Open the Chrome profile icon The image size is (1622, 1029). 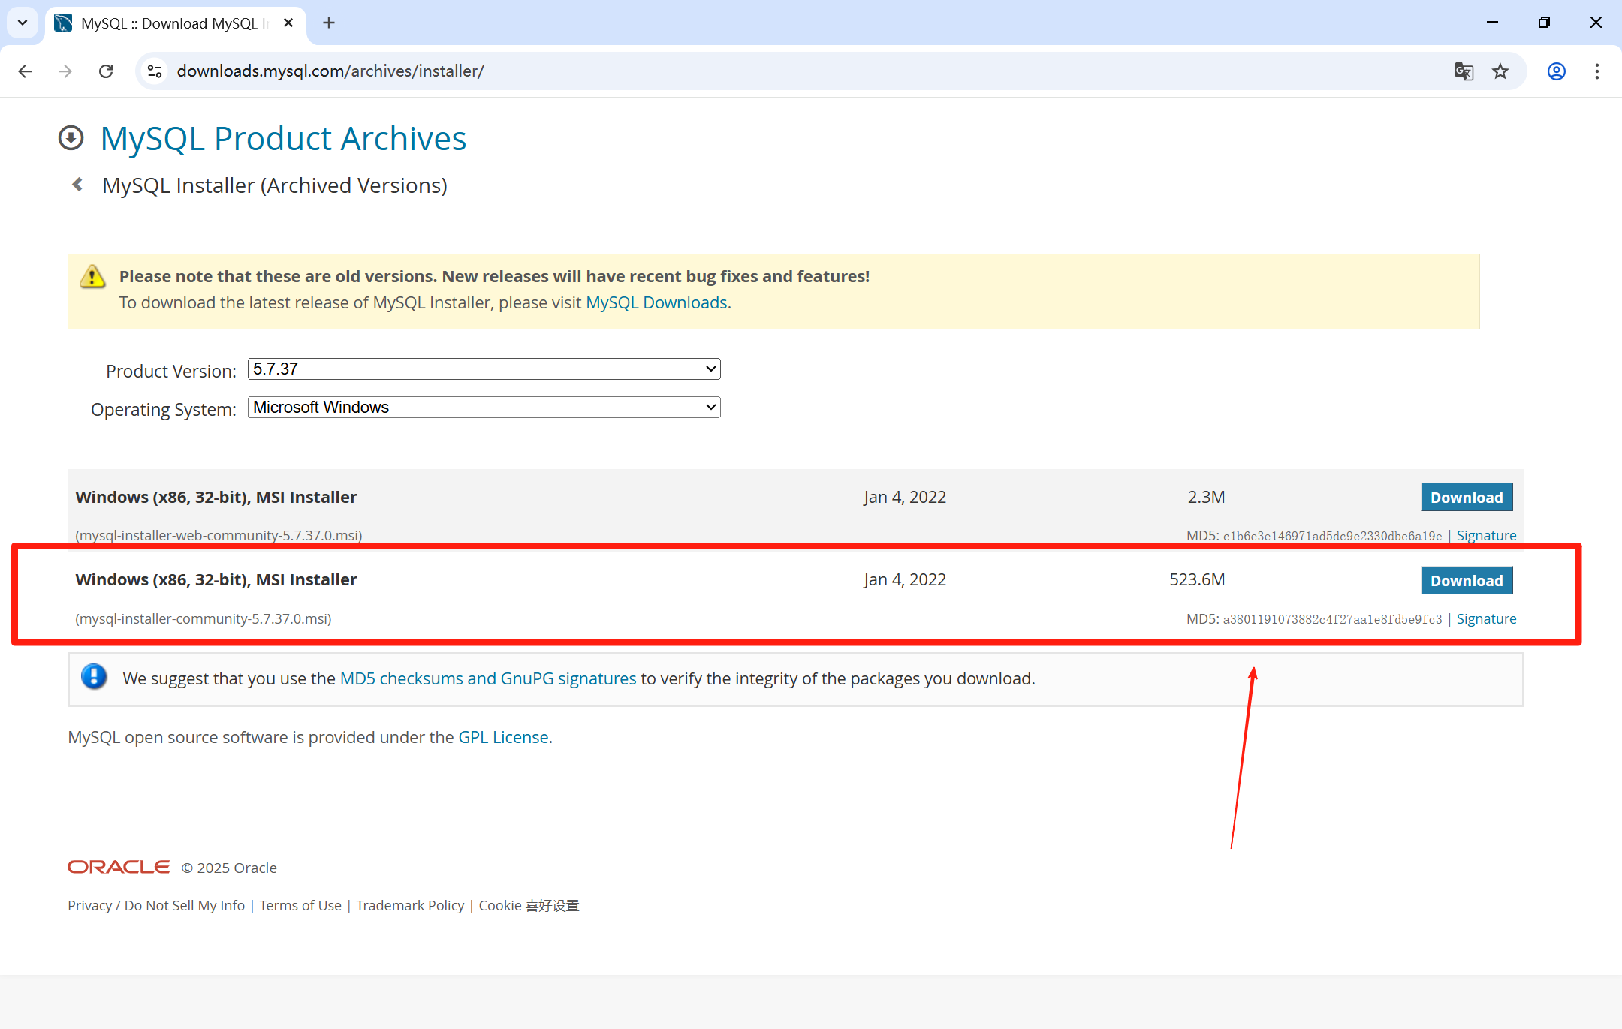coord(1557,71)
